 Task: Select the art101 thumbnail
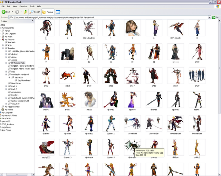(89, 99)
